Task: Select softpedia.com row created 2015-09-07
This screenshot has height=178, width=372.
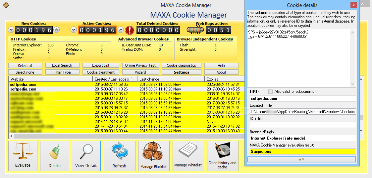Action: click(x=127, y=89)
